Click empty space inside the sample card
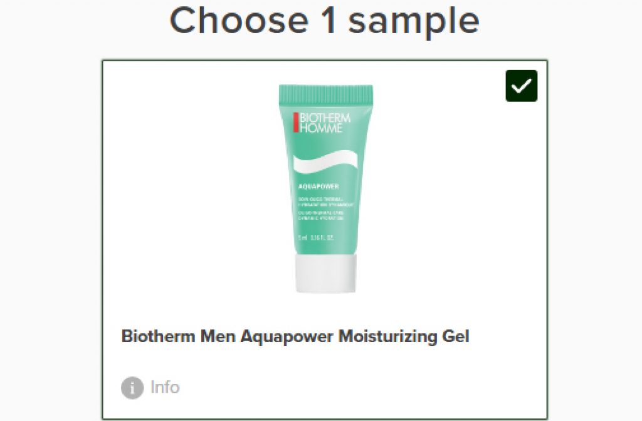This screenshot has width=642, height=421. click(450, 204)
